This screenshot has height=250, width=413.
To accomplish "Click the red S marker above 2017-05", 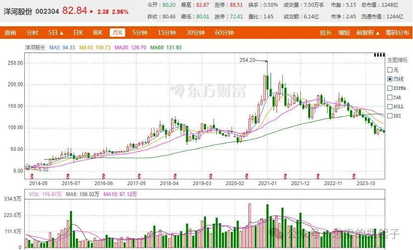I will point(138,176).
